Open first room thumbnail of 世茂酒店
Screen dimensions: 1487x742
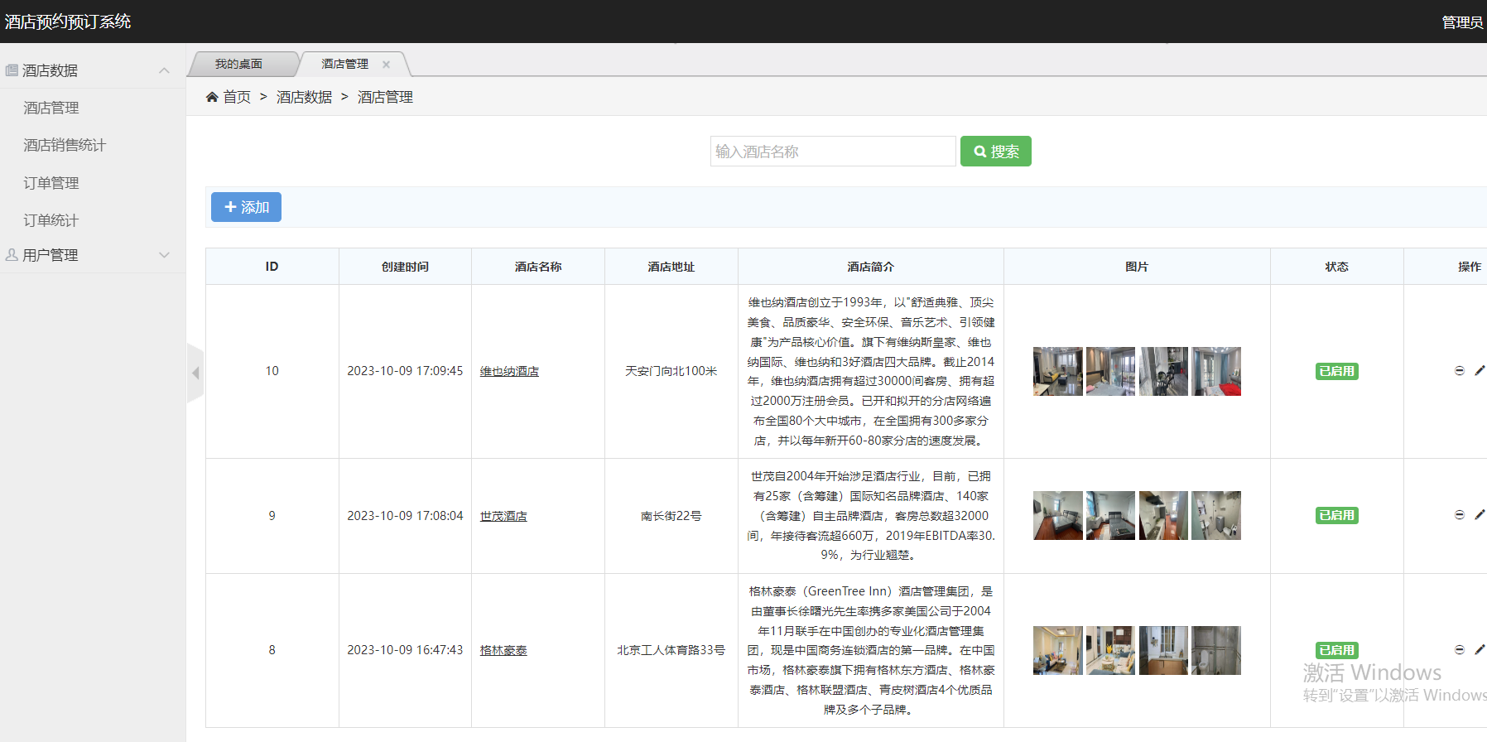pos(1057,515)
